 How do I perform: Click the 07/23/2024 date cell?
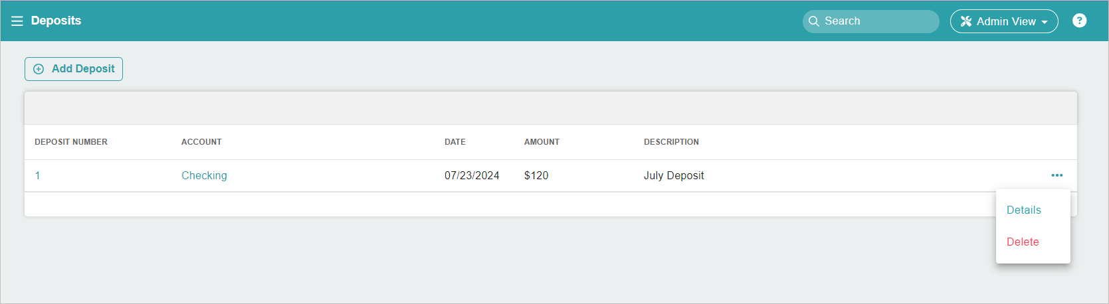(x=472, y=175)
